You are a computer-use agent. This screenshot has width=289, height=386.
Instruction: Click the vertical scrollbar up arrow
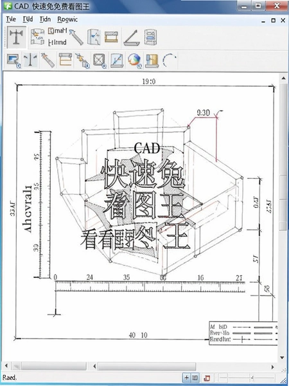283,78
